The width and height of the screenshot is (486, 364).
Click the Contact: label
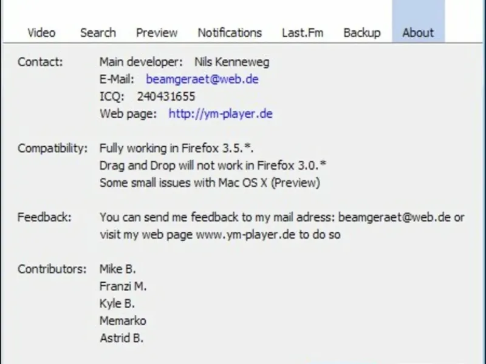[x=40, y=62]
